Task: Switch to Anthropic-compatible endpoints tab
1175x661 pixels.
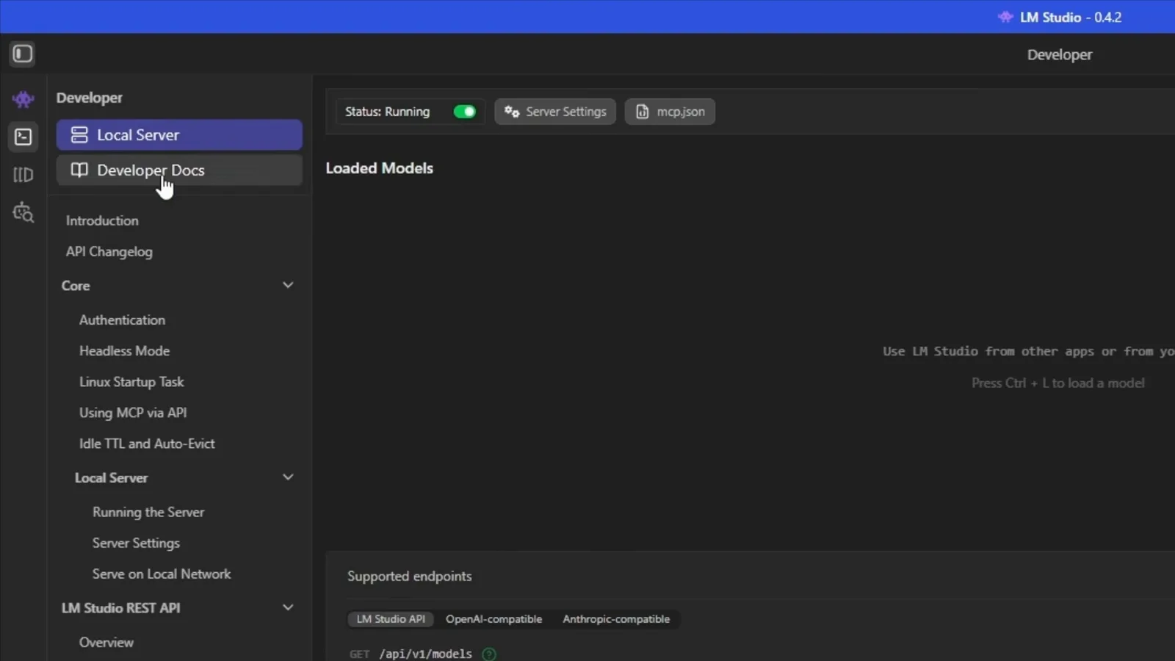Action: point(616,619)
